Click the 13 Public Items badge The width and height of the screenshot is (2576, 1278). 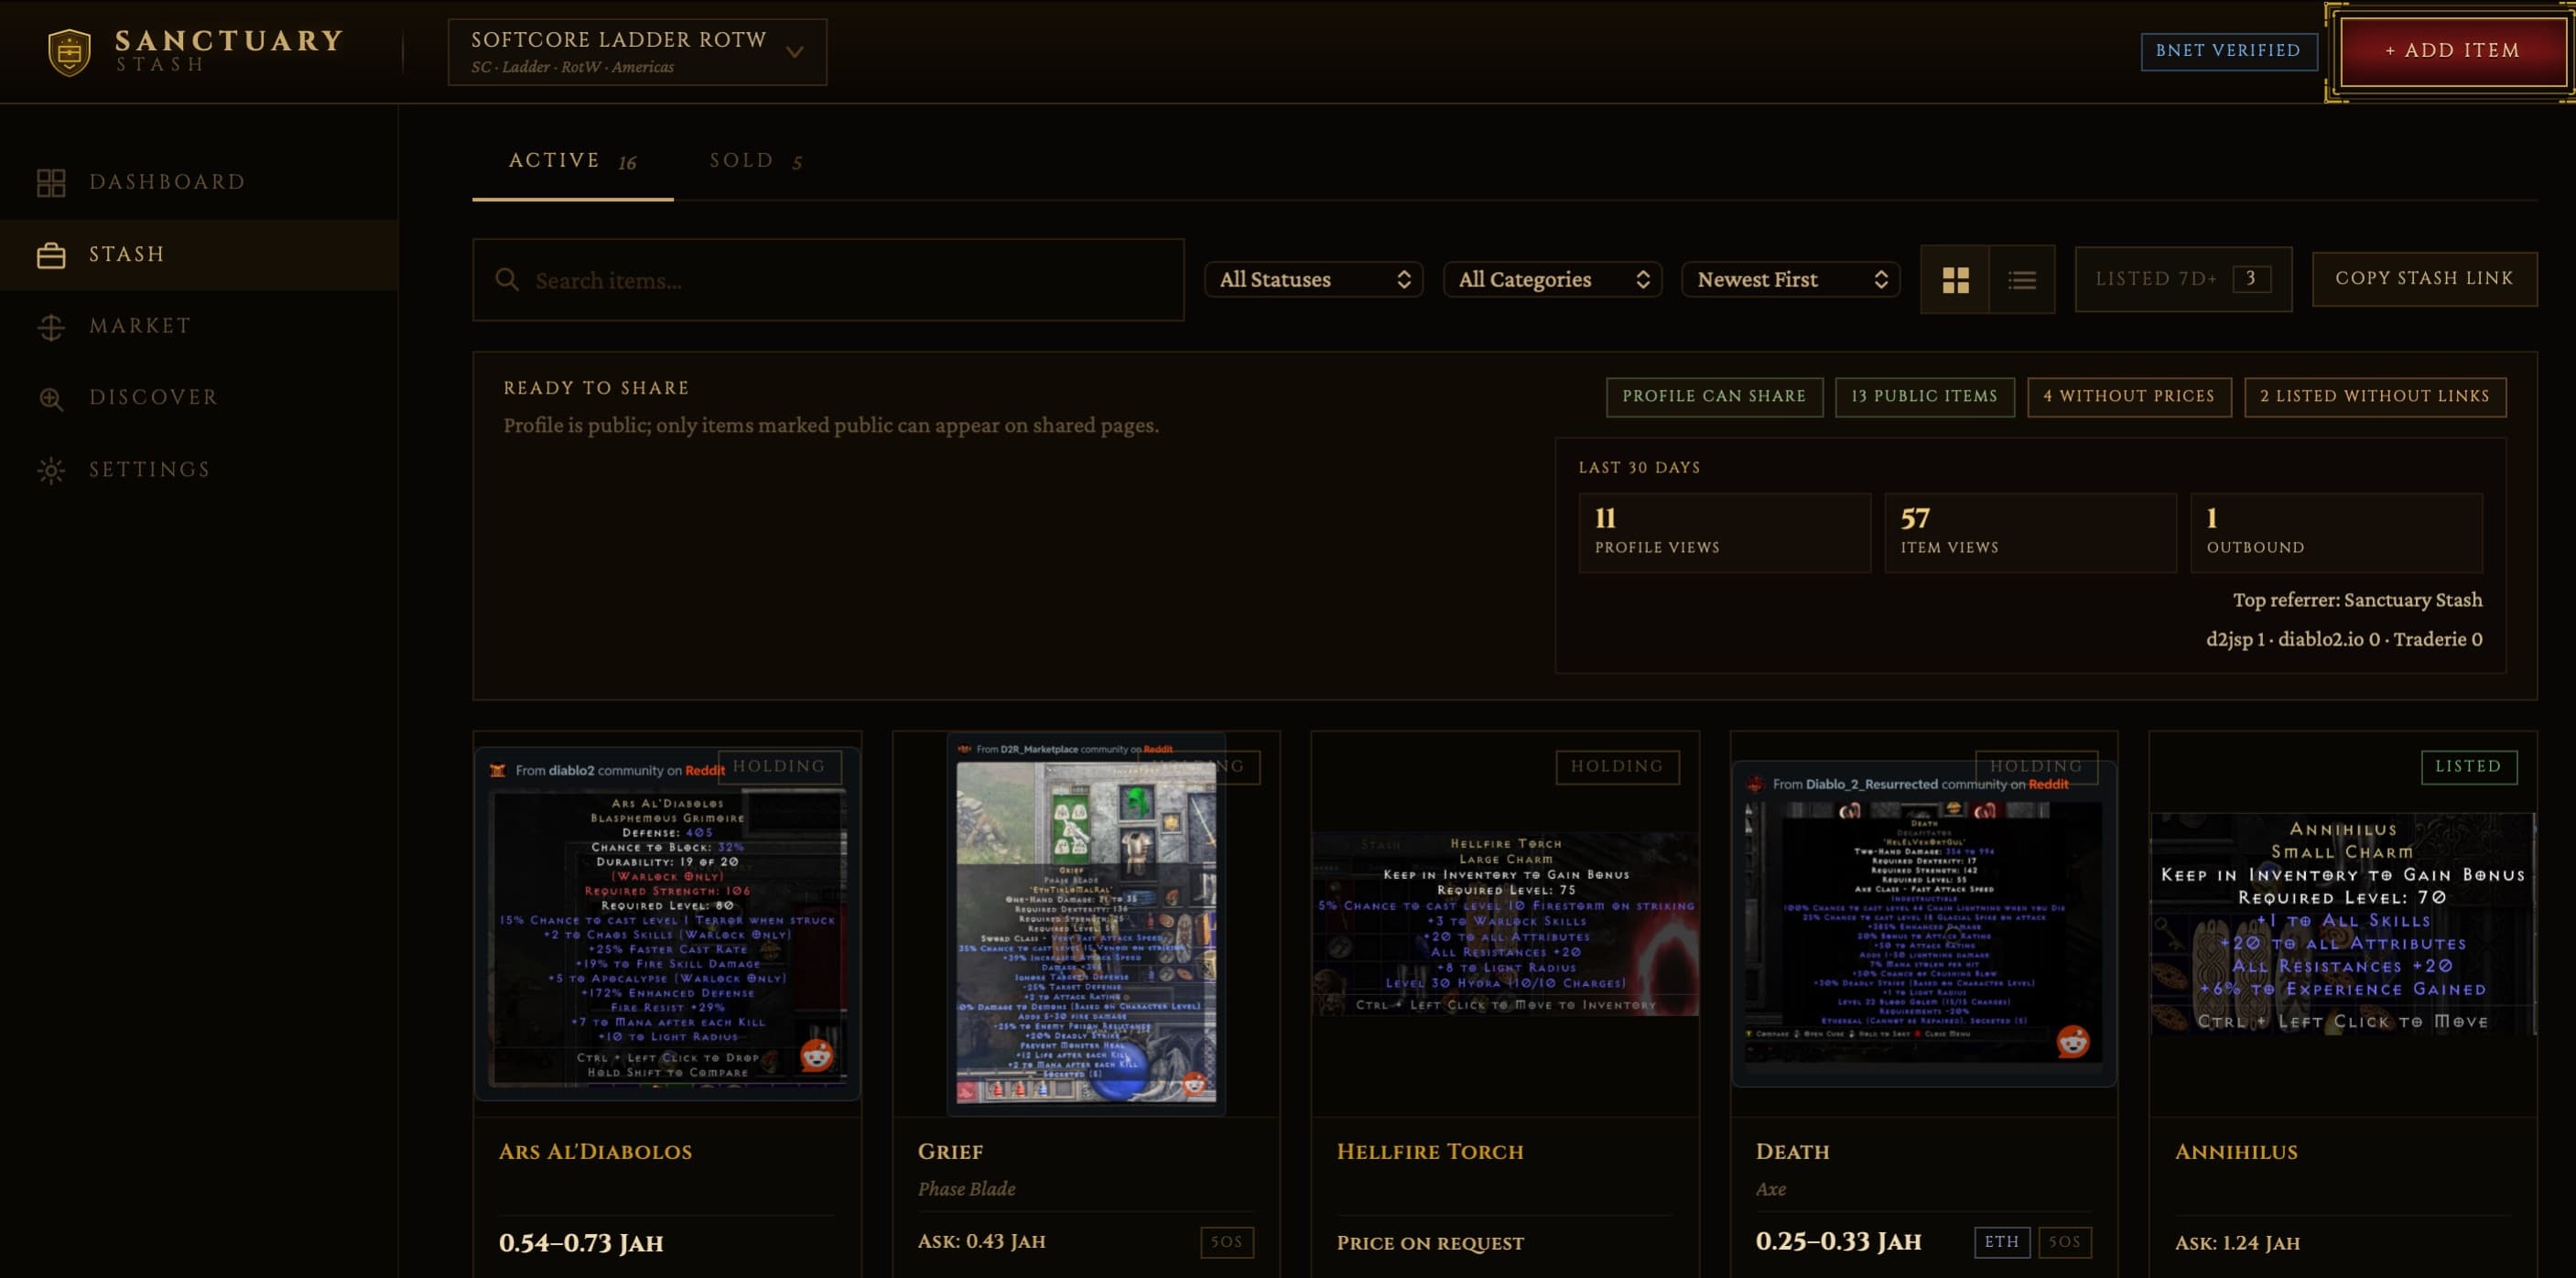pyautogui.click(x=1924, y=396)
